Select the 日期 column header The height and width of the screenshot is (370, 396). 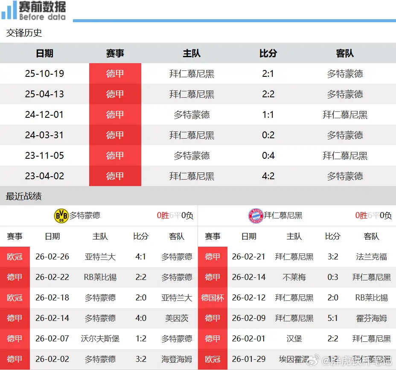pyautogui.click(x=46, y=53)
